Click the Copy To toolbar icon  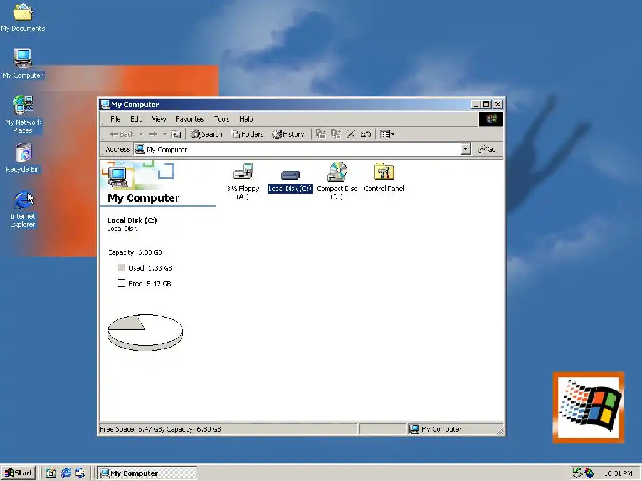pos(336,134)
